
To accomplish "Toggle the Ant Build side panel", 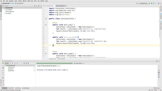I will (161, 9).
